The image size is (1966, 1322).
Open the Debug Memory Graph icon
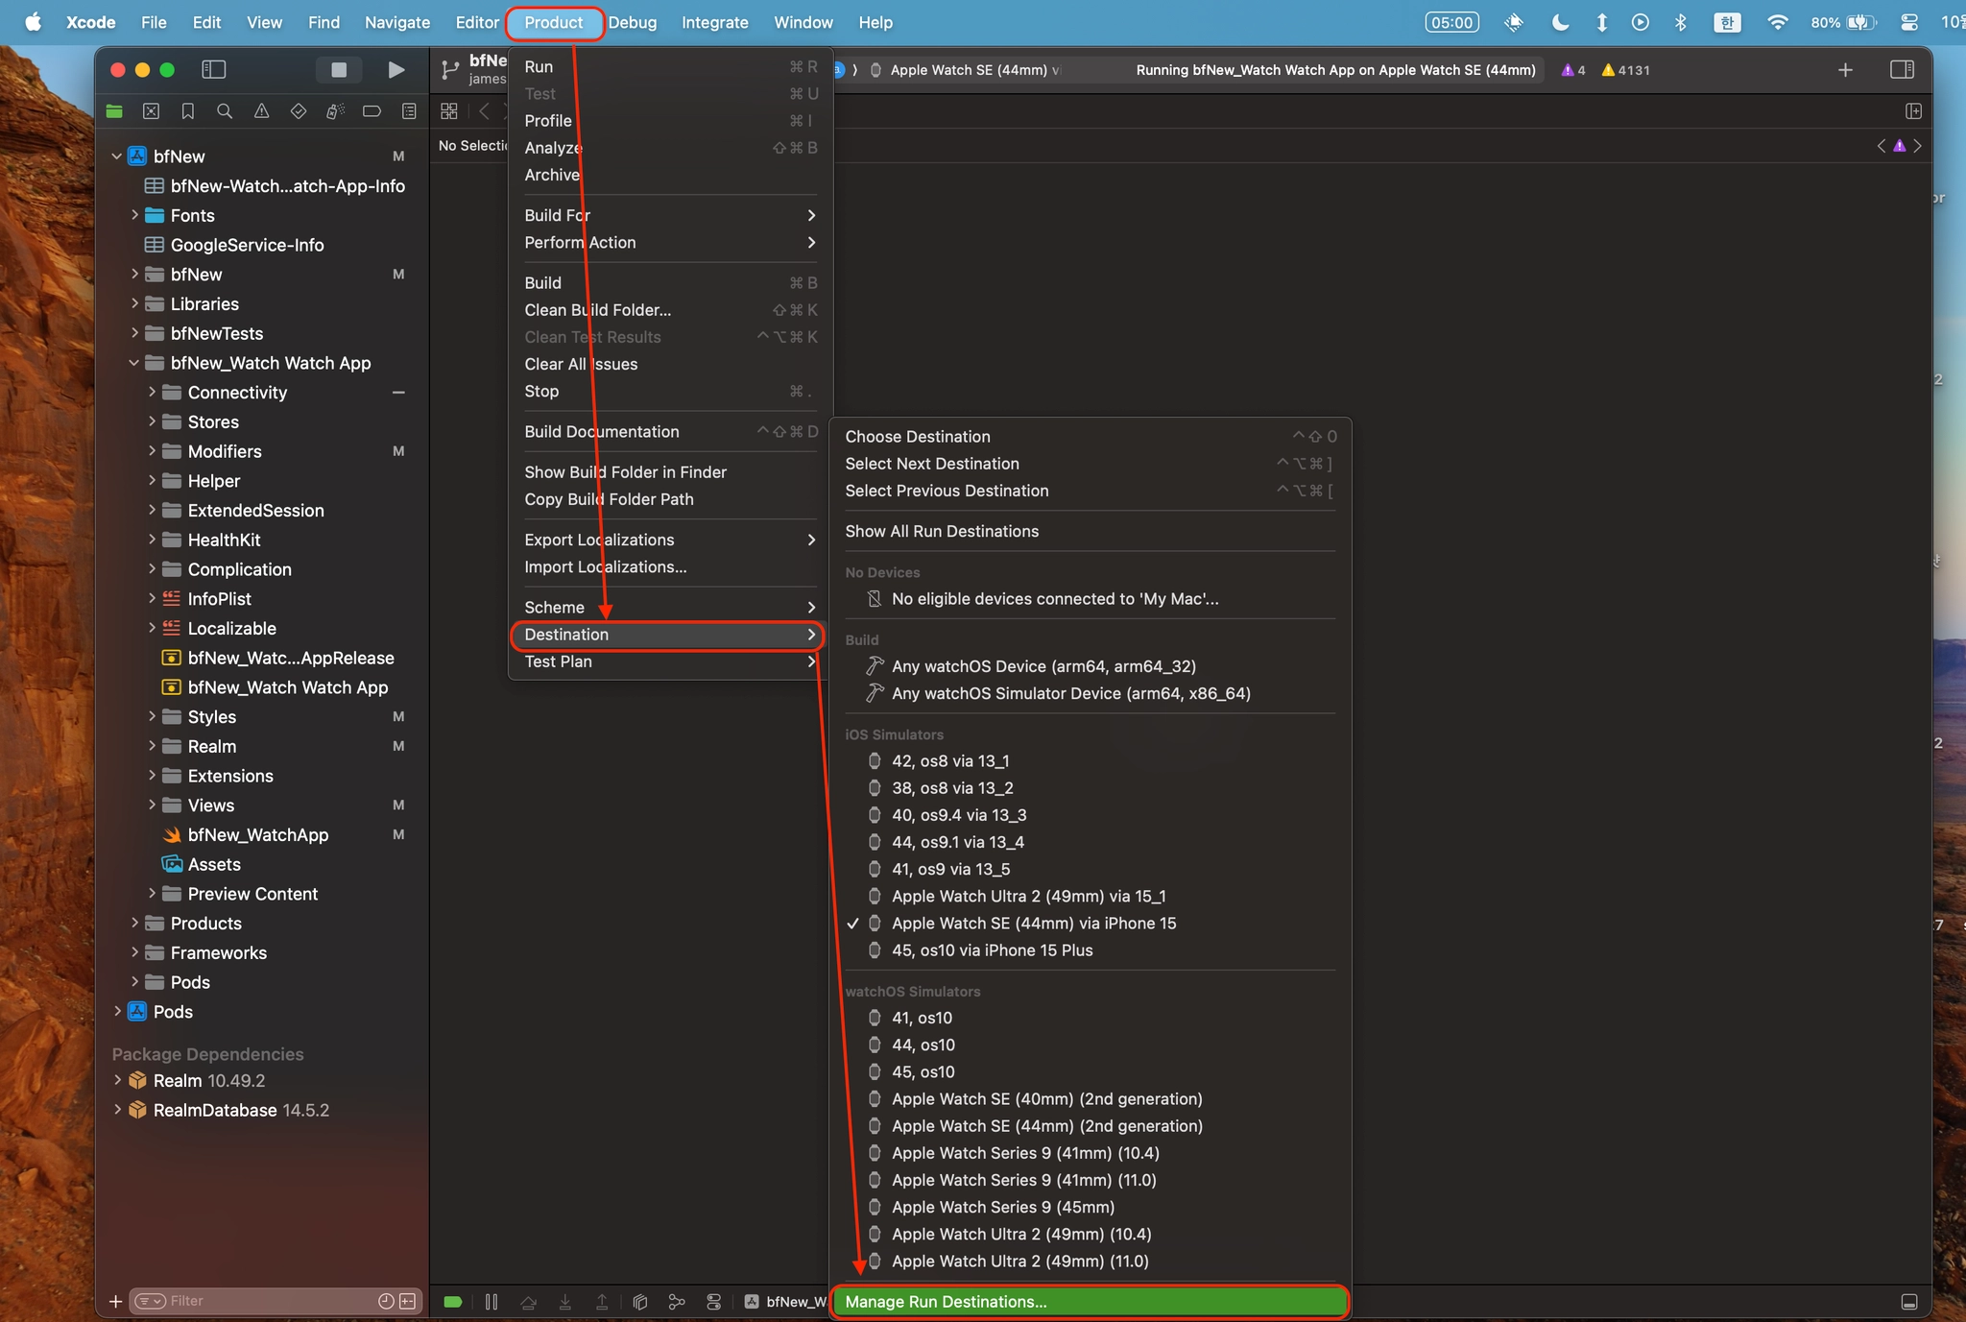tap(677, 1302)
